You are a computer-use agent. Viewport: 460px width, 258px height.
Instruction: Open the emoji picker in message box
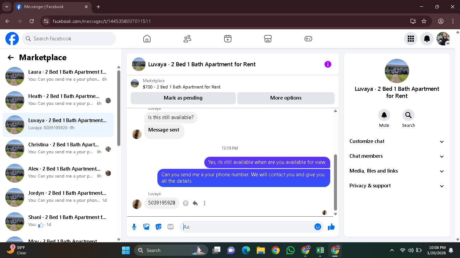pyautogui.click(x=317, y=227)
